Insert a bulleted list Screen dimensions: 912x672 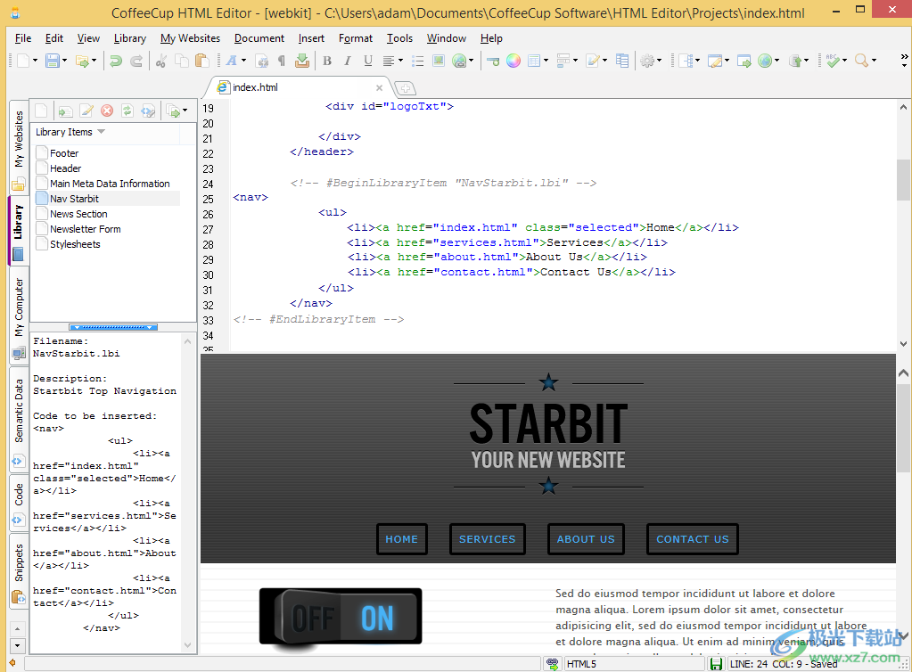click(x=417, y=61)
